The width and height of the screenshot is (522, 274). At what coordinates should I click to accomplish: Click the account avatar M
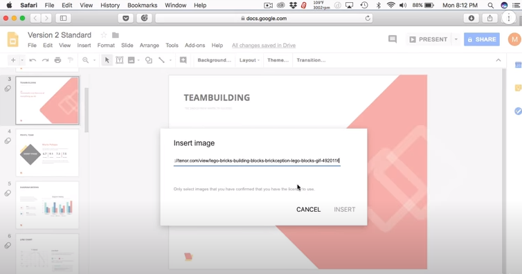click(x=514, y=39)
